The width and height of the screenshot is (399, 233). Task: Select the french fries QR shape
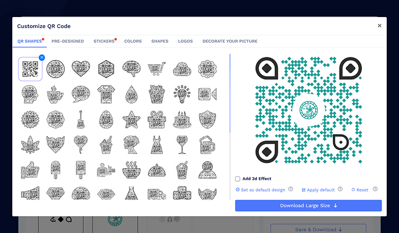(x=157, y=94)
